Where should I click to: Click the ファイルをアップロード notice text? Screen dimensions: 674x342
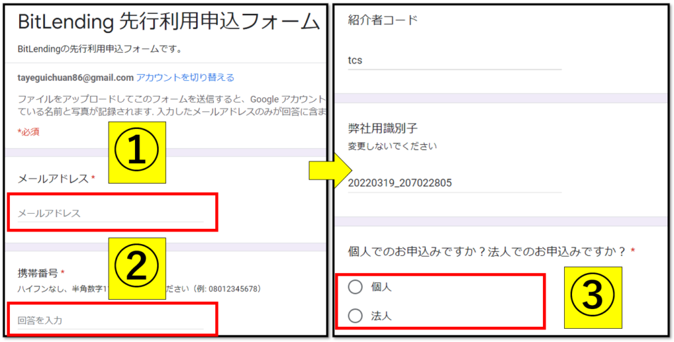coord(170,105)
